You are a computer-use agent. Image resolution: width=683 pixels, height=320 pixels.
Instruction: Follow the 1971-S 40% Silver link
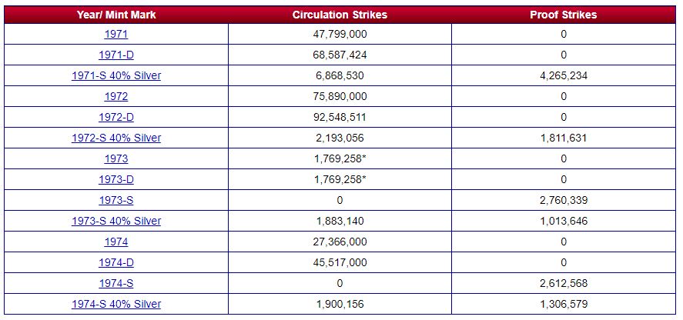tap(116, 75)
